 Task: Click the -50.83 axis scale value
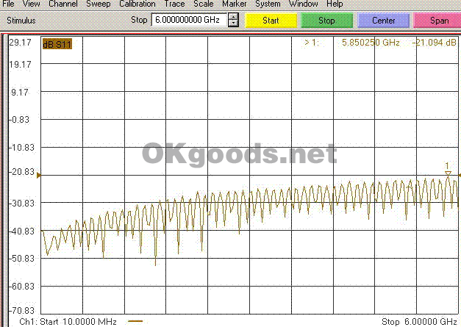point(22,259)
